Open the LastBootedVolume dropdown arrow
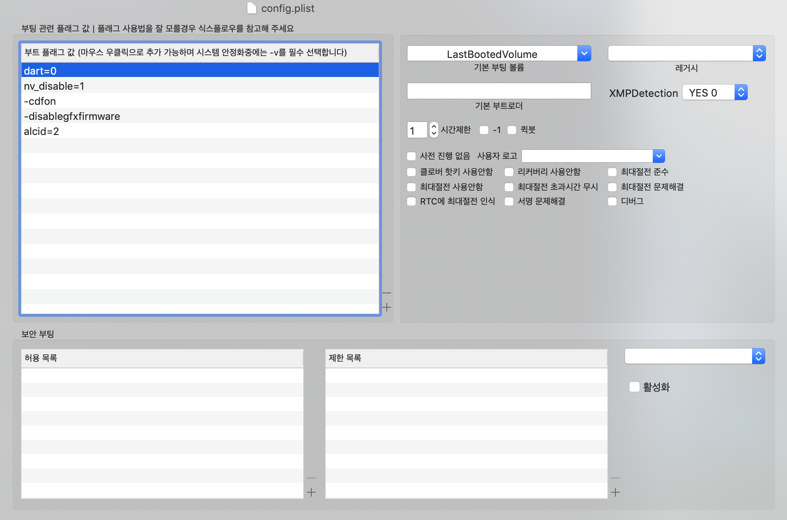This screenshot has height=520, width=787. click(584, 53)
